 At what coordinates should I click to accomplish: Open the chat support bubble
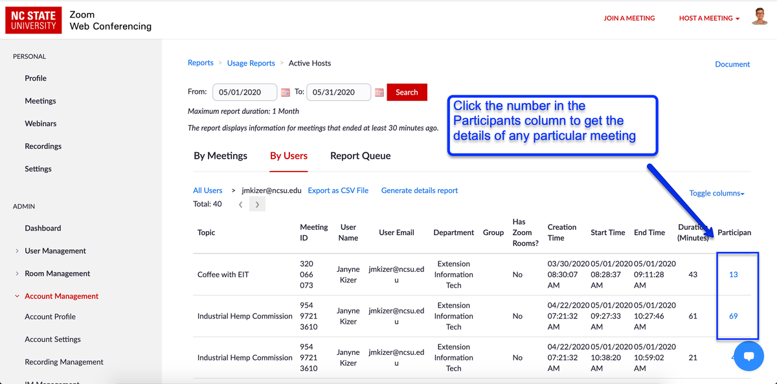[x=749, y=356]
